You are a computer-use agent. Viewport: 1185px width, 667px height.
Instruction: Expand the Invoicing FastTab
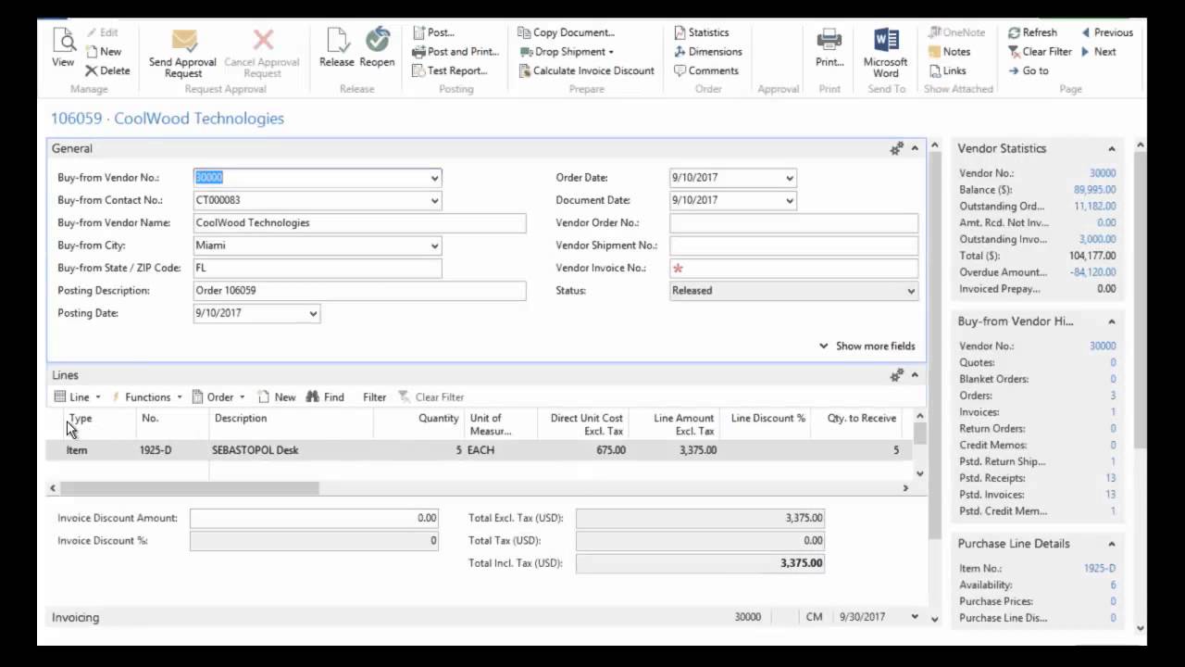point(914,617)
